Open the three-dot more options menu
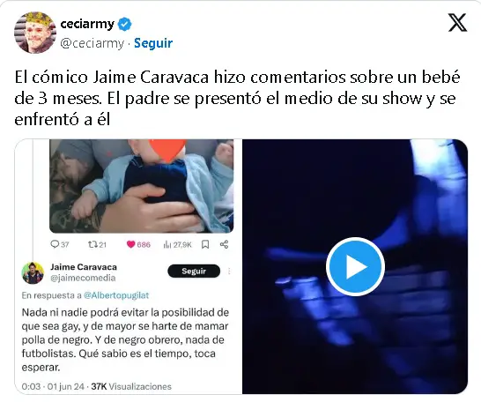The image size is (481, 402). click(229, 271)
